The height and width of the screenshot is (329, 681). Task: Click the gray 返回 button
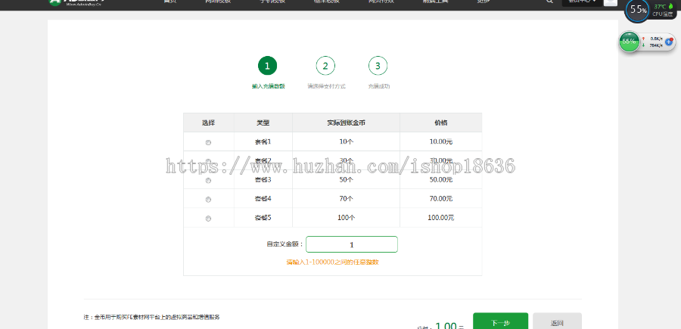point(557,321)
